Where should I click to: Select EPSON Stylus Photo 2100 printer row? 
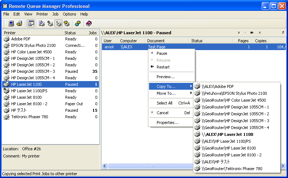(51, 45)
